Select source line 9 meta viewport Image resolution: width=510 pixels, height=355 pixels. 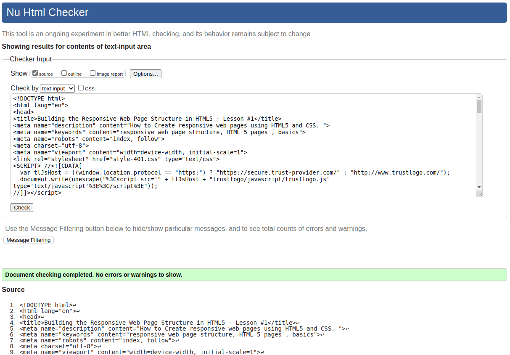(142, 352)
